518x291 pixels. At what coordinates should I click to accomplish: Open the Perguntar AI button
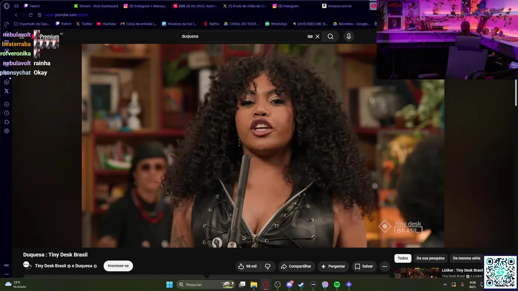[333, 266]
